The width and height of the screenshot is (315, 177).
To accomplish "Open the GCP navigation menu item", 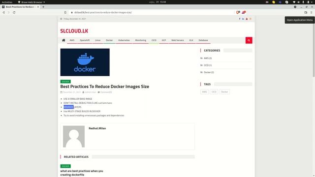I will click(x=164, y=40).
